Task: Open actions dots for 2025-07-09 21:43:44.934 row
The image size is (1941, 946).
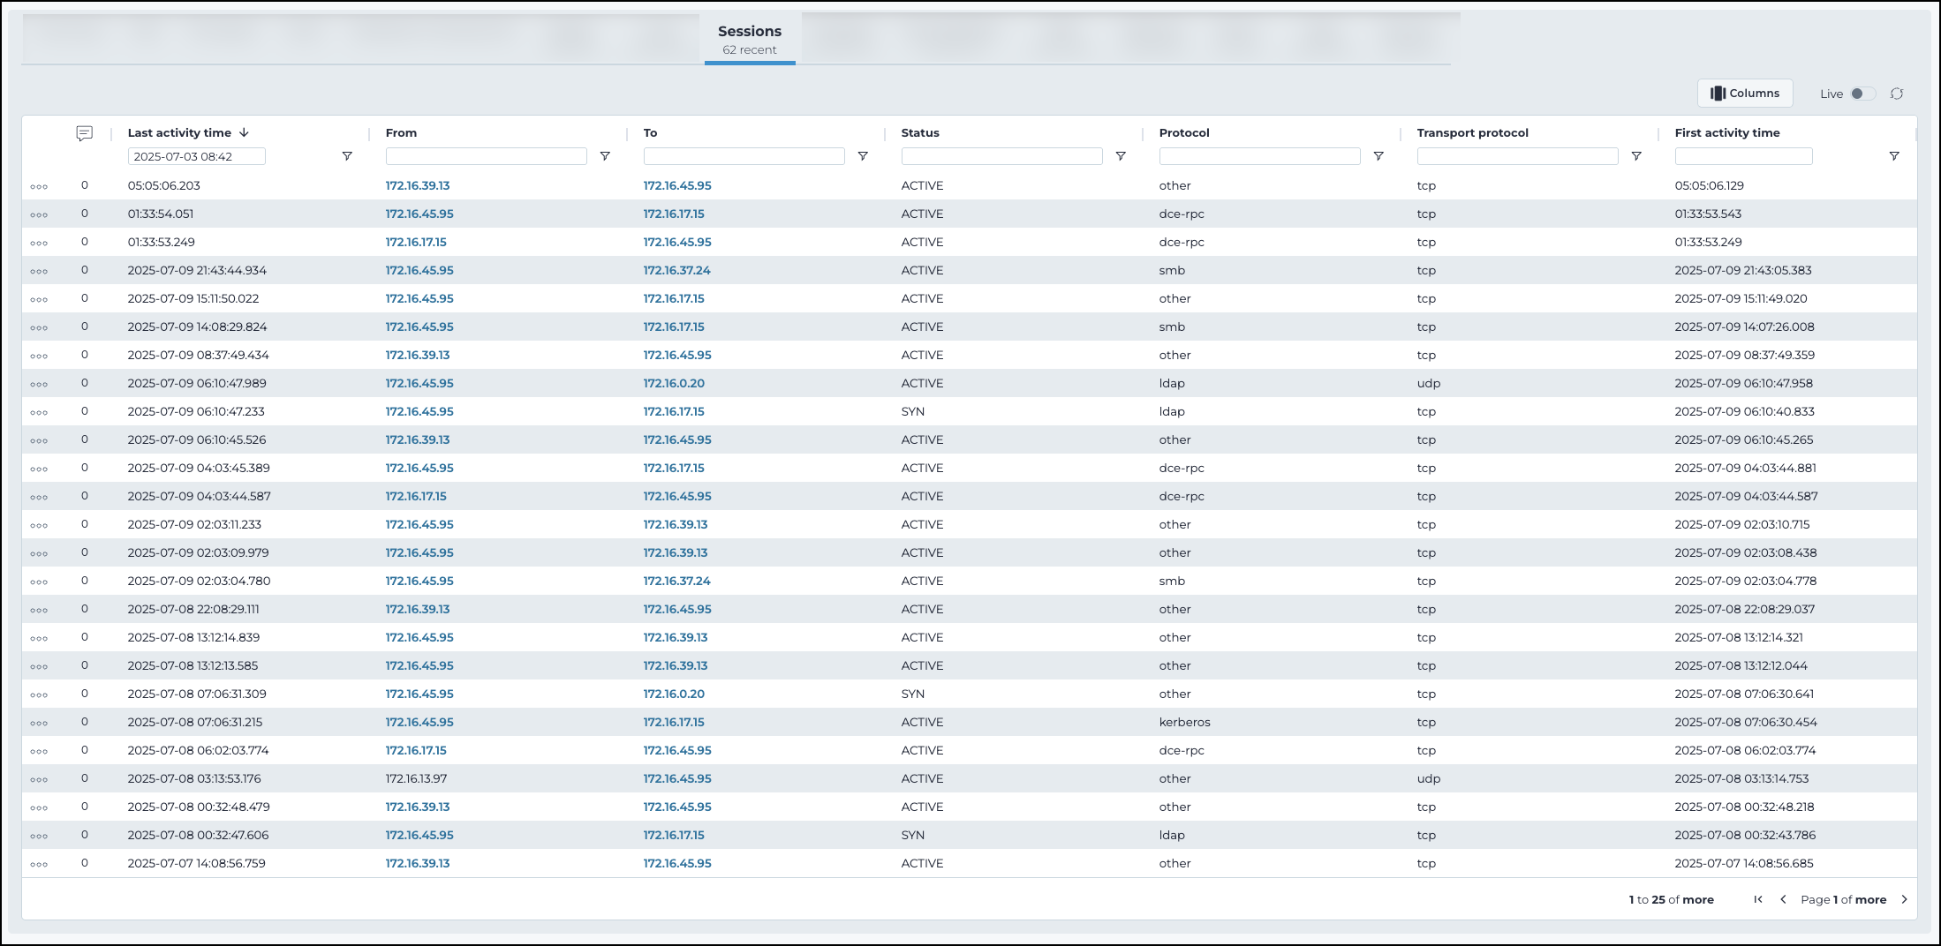Action: (39, 272)
